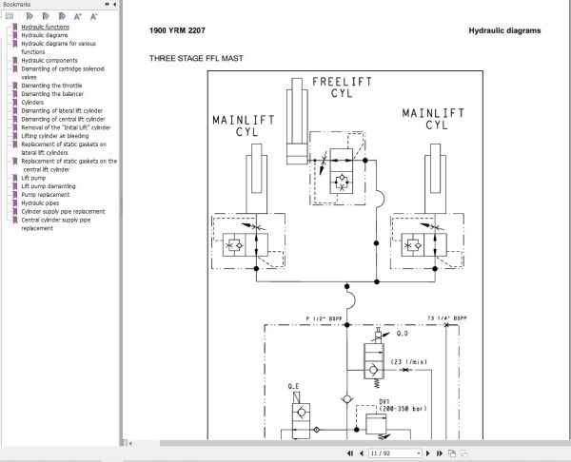
Task: Open the Bookmarks panel overflow double arrows
Action: tap(107, 5)
